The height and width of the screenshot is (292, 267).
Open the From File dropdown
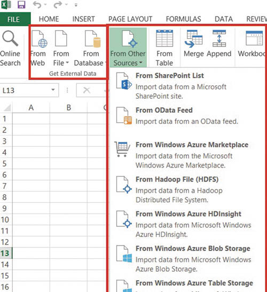61,49
